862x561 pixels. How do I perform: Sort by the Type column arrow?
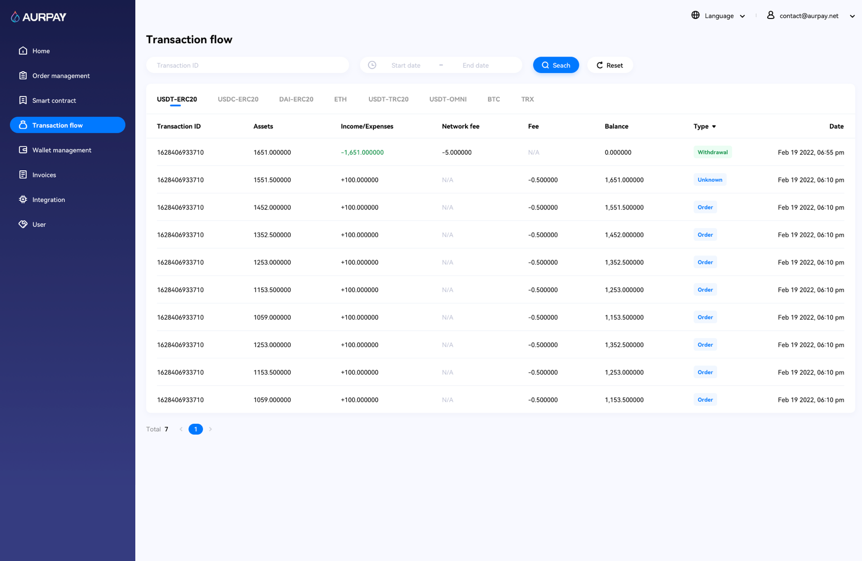tap(714, 127)
